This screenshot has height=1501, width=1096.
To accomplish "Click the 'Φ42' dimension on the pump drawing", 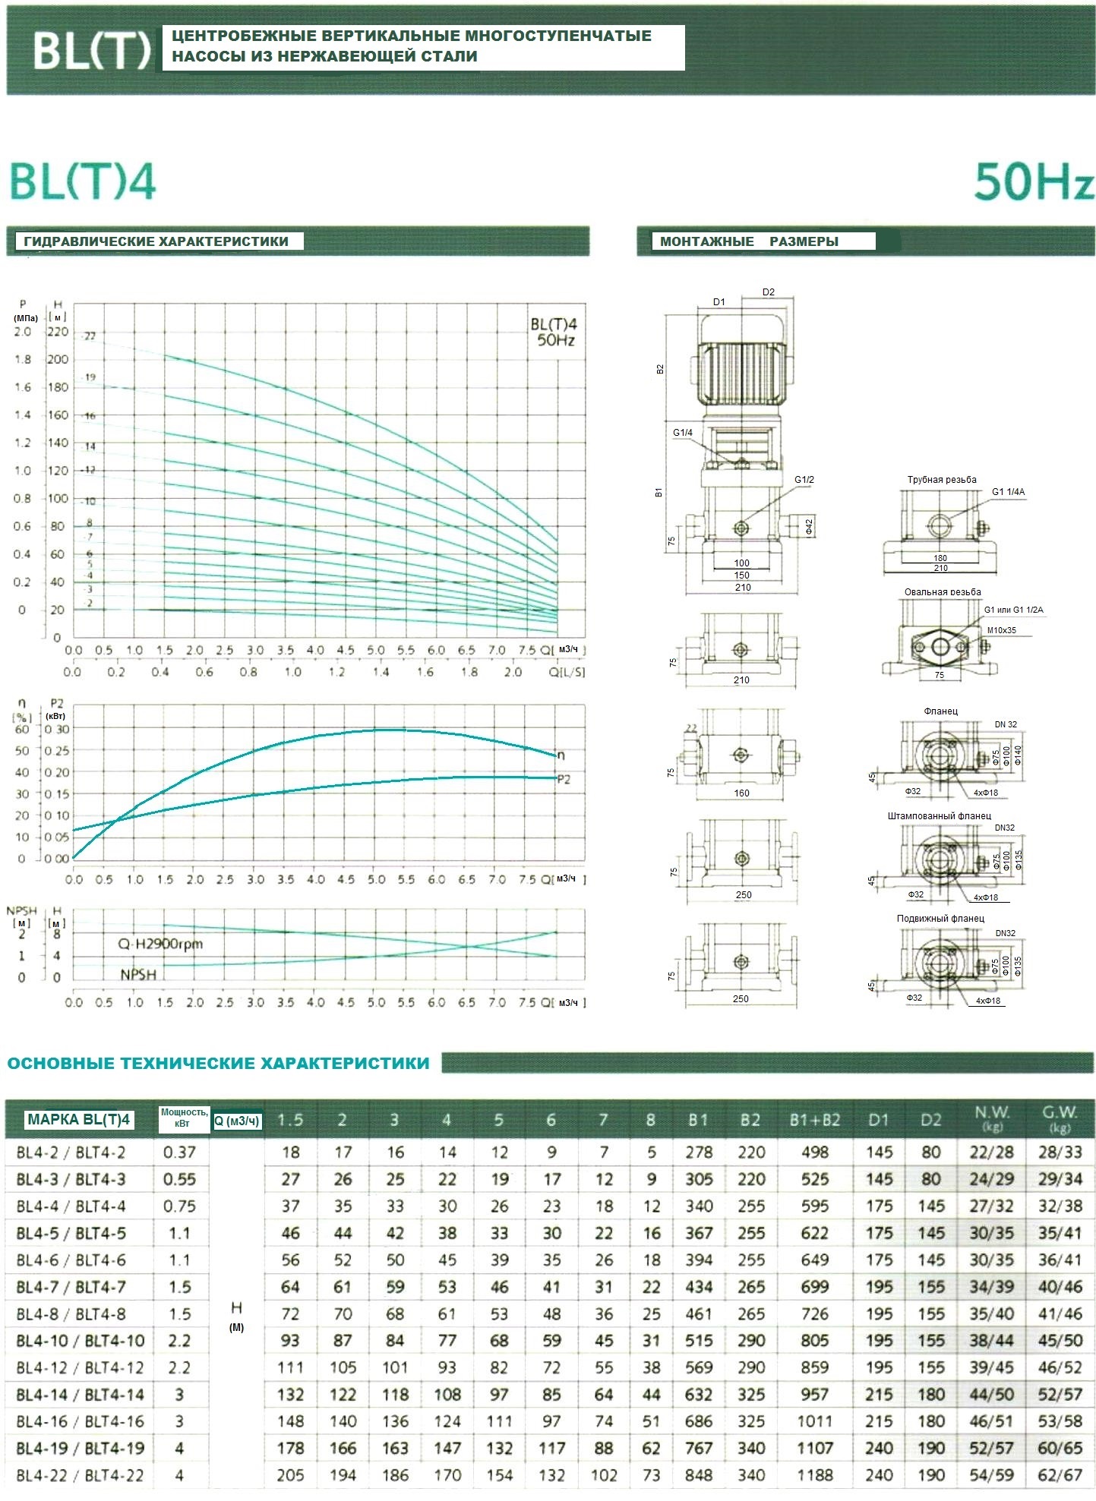I will [x=809, y=526].
